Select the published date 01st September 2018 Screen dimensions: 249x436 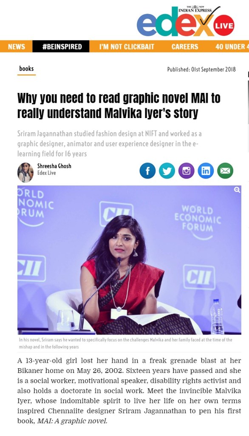[201, 69]
